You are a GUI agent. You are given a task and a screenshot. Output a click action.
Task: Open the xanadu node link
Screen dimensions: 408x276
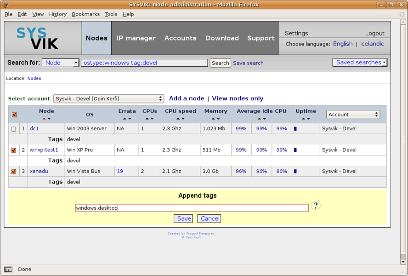click(x=39, y=171)
